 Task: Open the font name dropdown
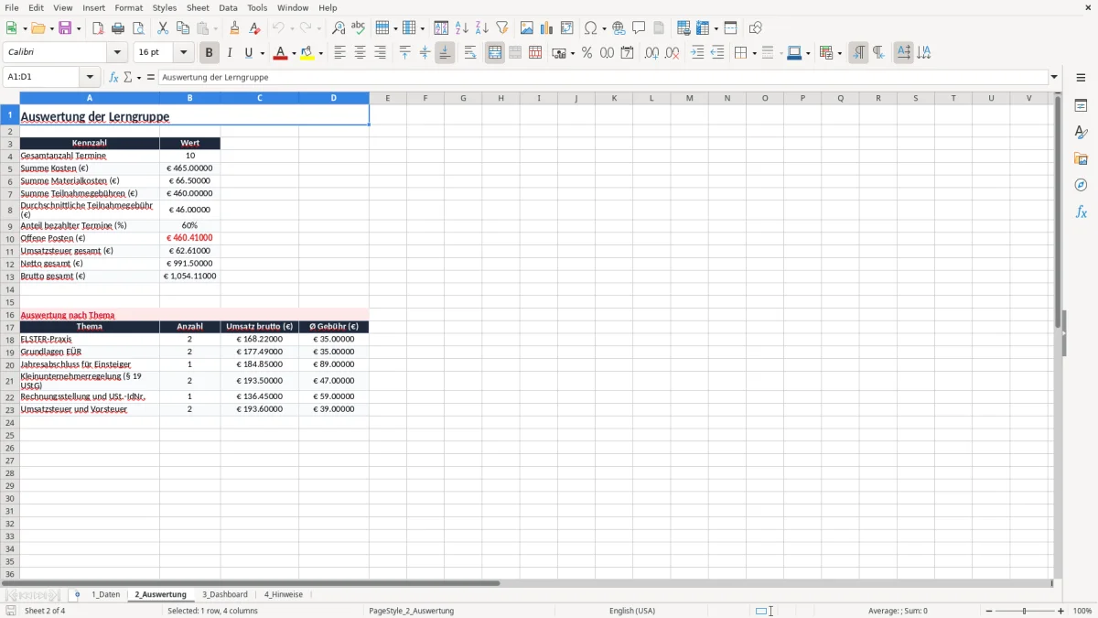(117, 53)
